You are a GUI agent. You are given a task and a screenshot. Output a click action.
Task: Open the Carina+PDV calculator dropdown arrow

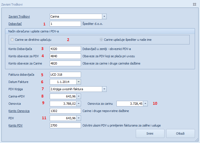78,96
